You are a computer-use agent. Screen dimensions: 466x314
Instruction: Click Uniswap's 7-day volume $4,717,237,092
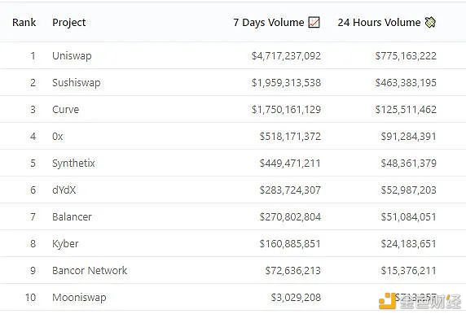(x=286, y=56)
